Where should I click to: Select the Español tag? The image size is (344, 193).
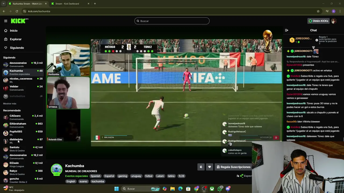[x=109, y=176]
